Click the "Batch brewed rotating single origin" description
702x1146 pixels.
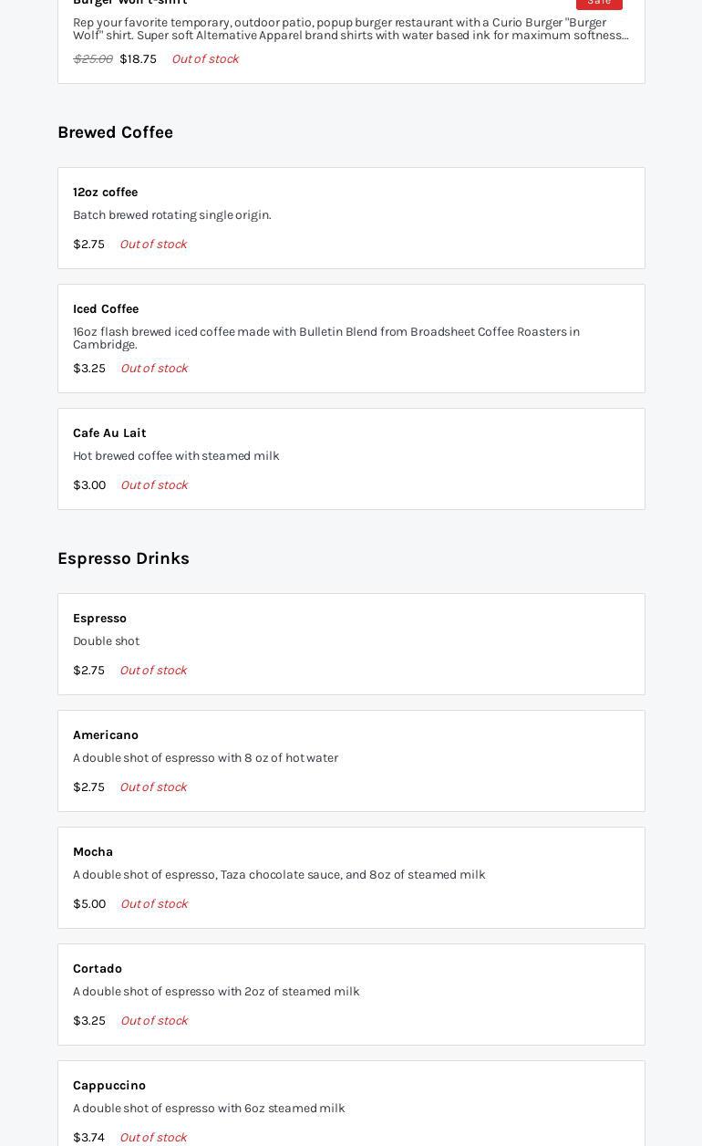coord(171,215)
